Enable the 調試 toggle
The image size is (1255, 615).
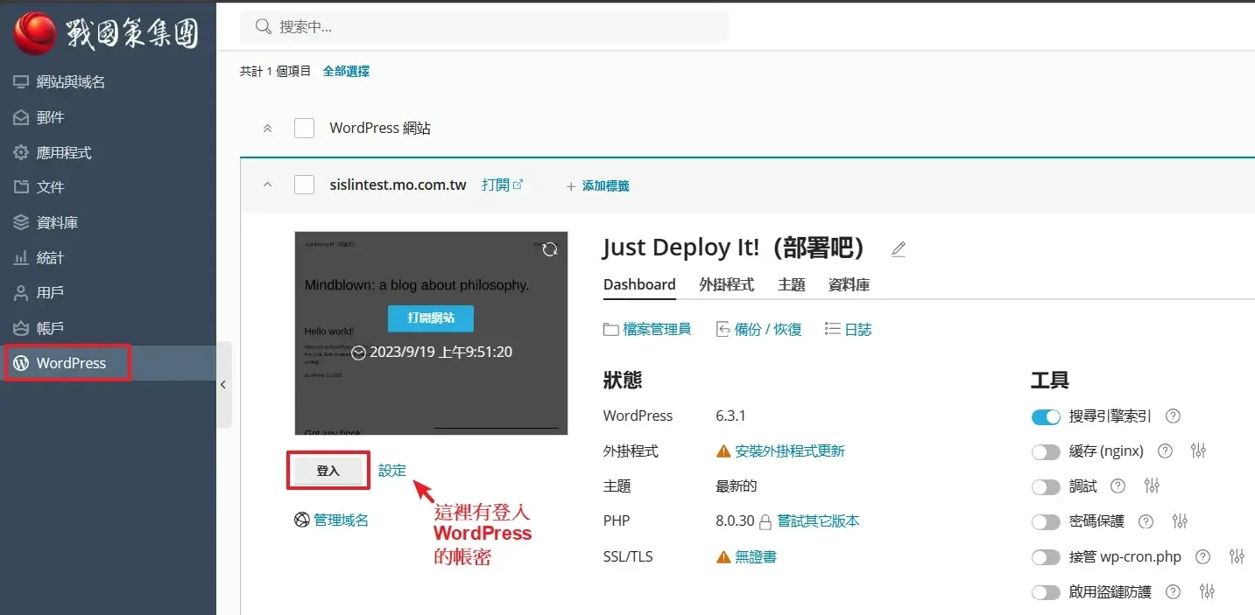tap(1046, 487)
